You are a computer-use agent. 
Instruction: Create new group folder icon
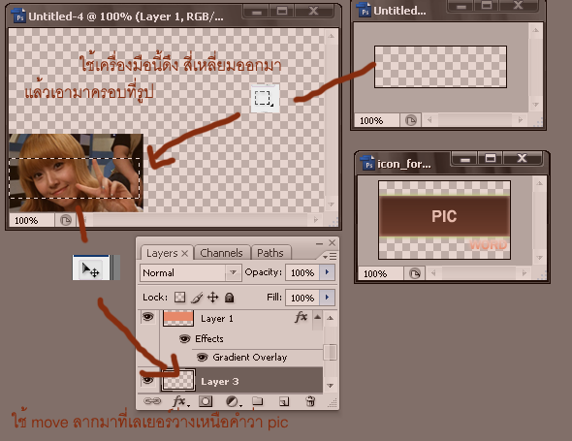point(258,401)
